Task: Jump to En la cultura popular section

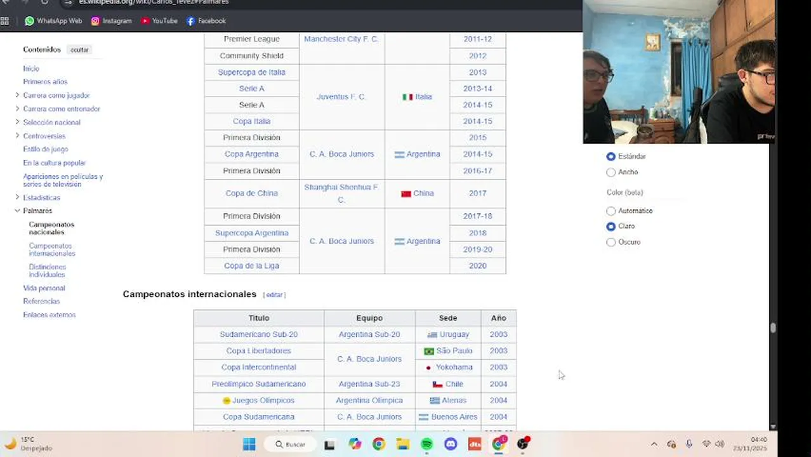Action: coord(55,163)
